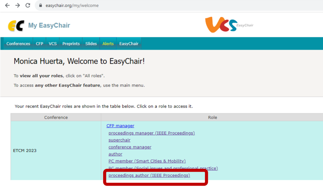323x191 pixels.
Task: Click the browser back arrow
Action: click(8, 5)
